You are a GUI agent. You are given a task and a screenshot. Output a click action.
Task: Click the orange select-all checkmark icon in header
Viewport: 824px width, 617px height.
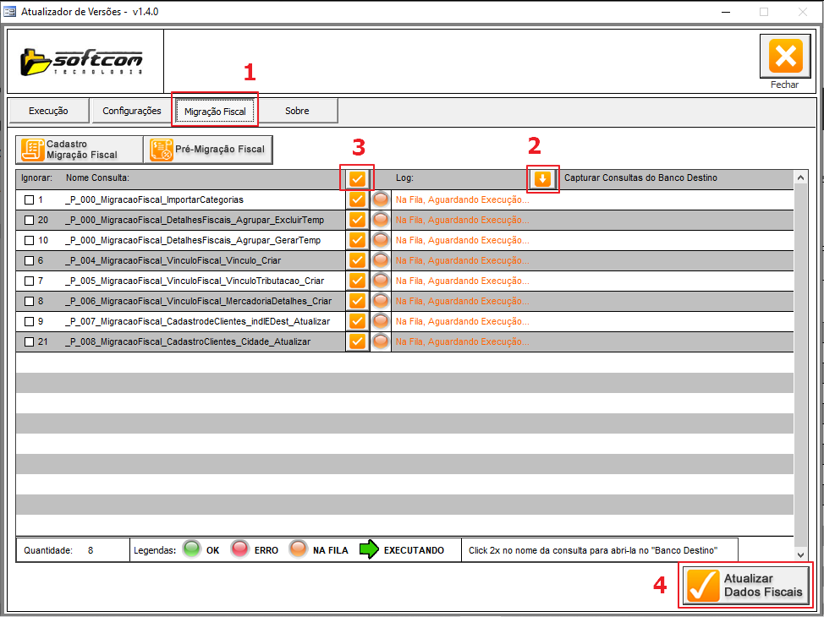[357, 178]
